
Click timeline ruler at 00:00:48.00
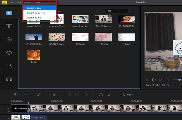click(137, 101)
